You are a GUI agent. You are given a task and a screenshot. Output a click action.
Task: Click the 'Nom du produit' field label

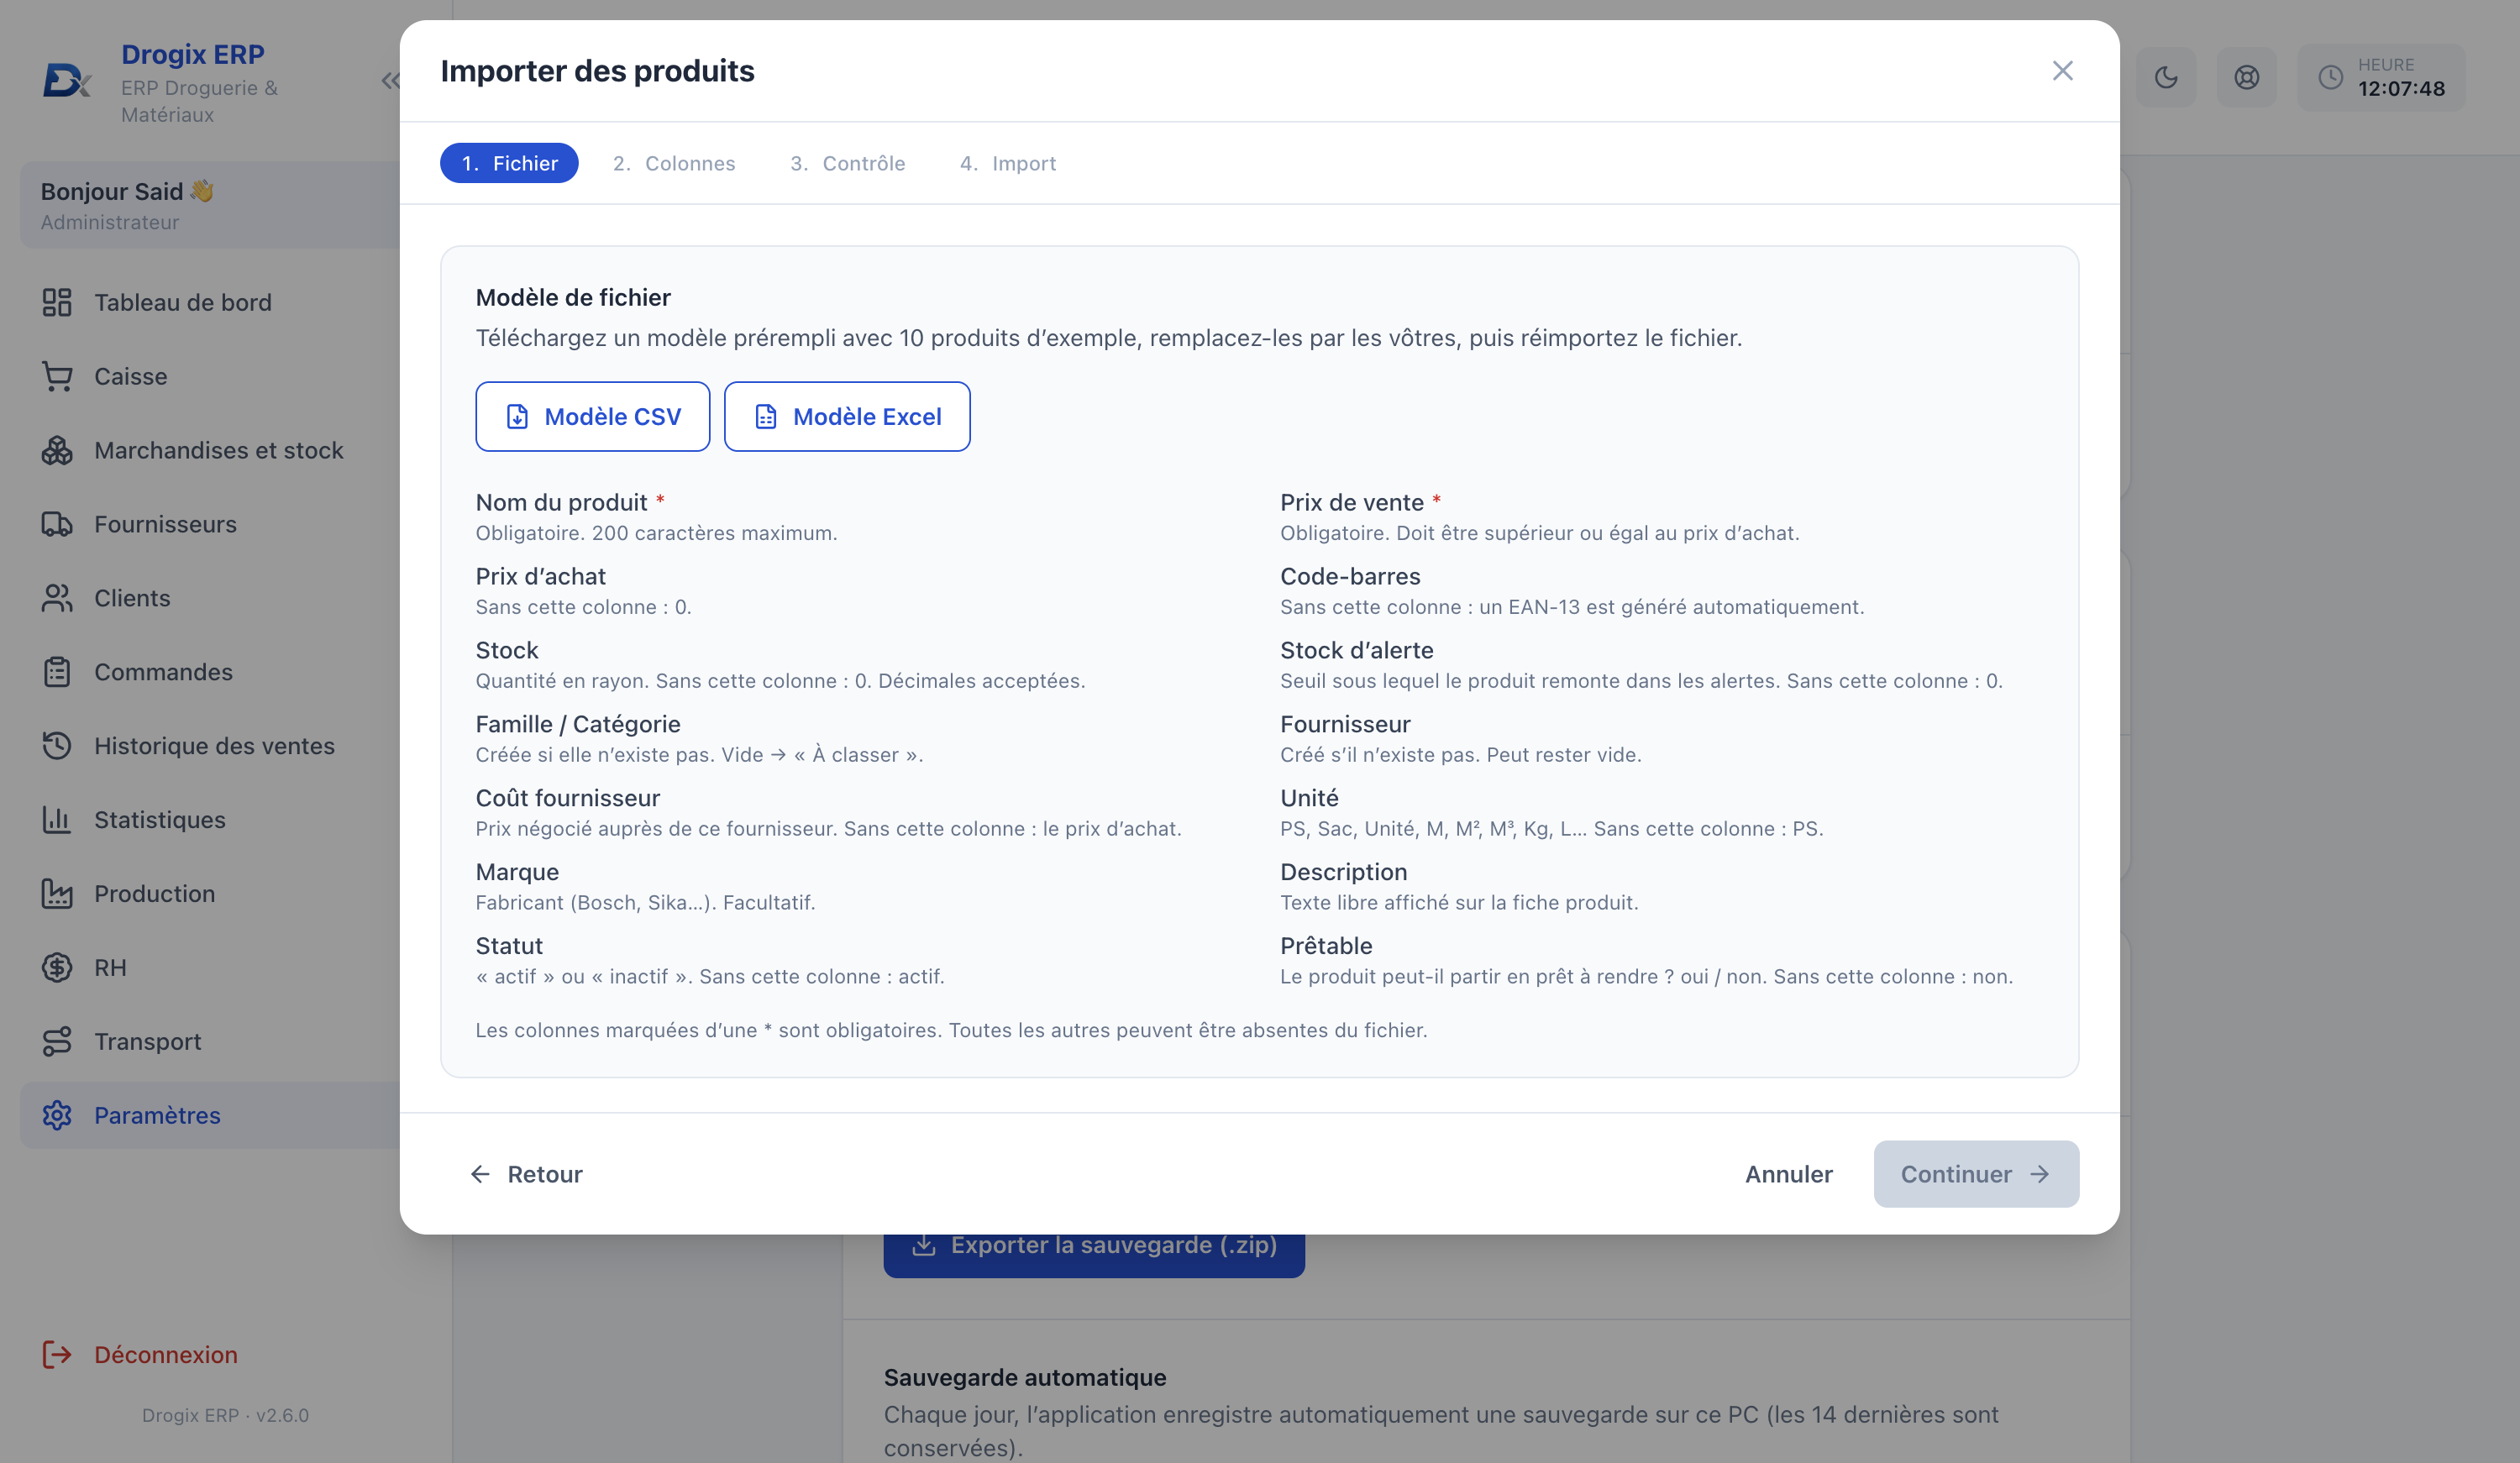pos(561,502)
